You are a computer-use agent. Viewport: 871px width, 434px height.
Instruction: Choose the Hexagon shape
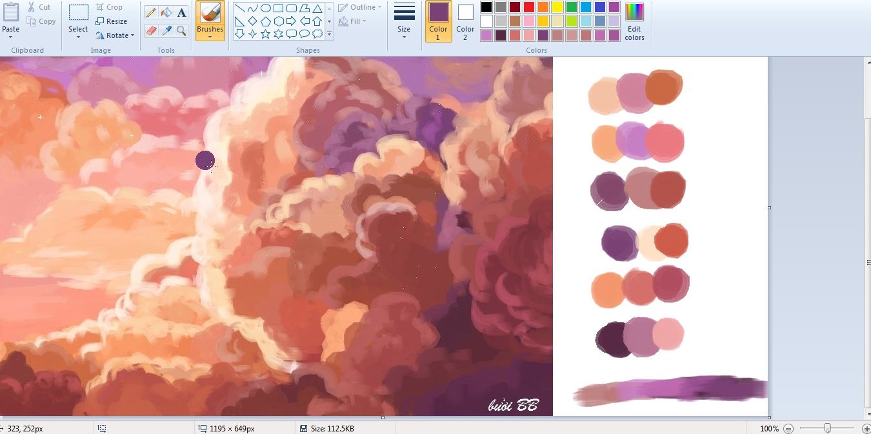(278, 21)
